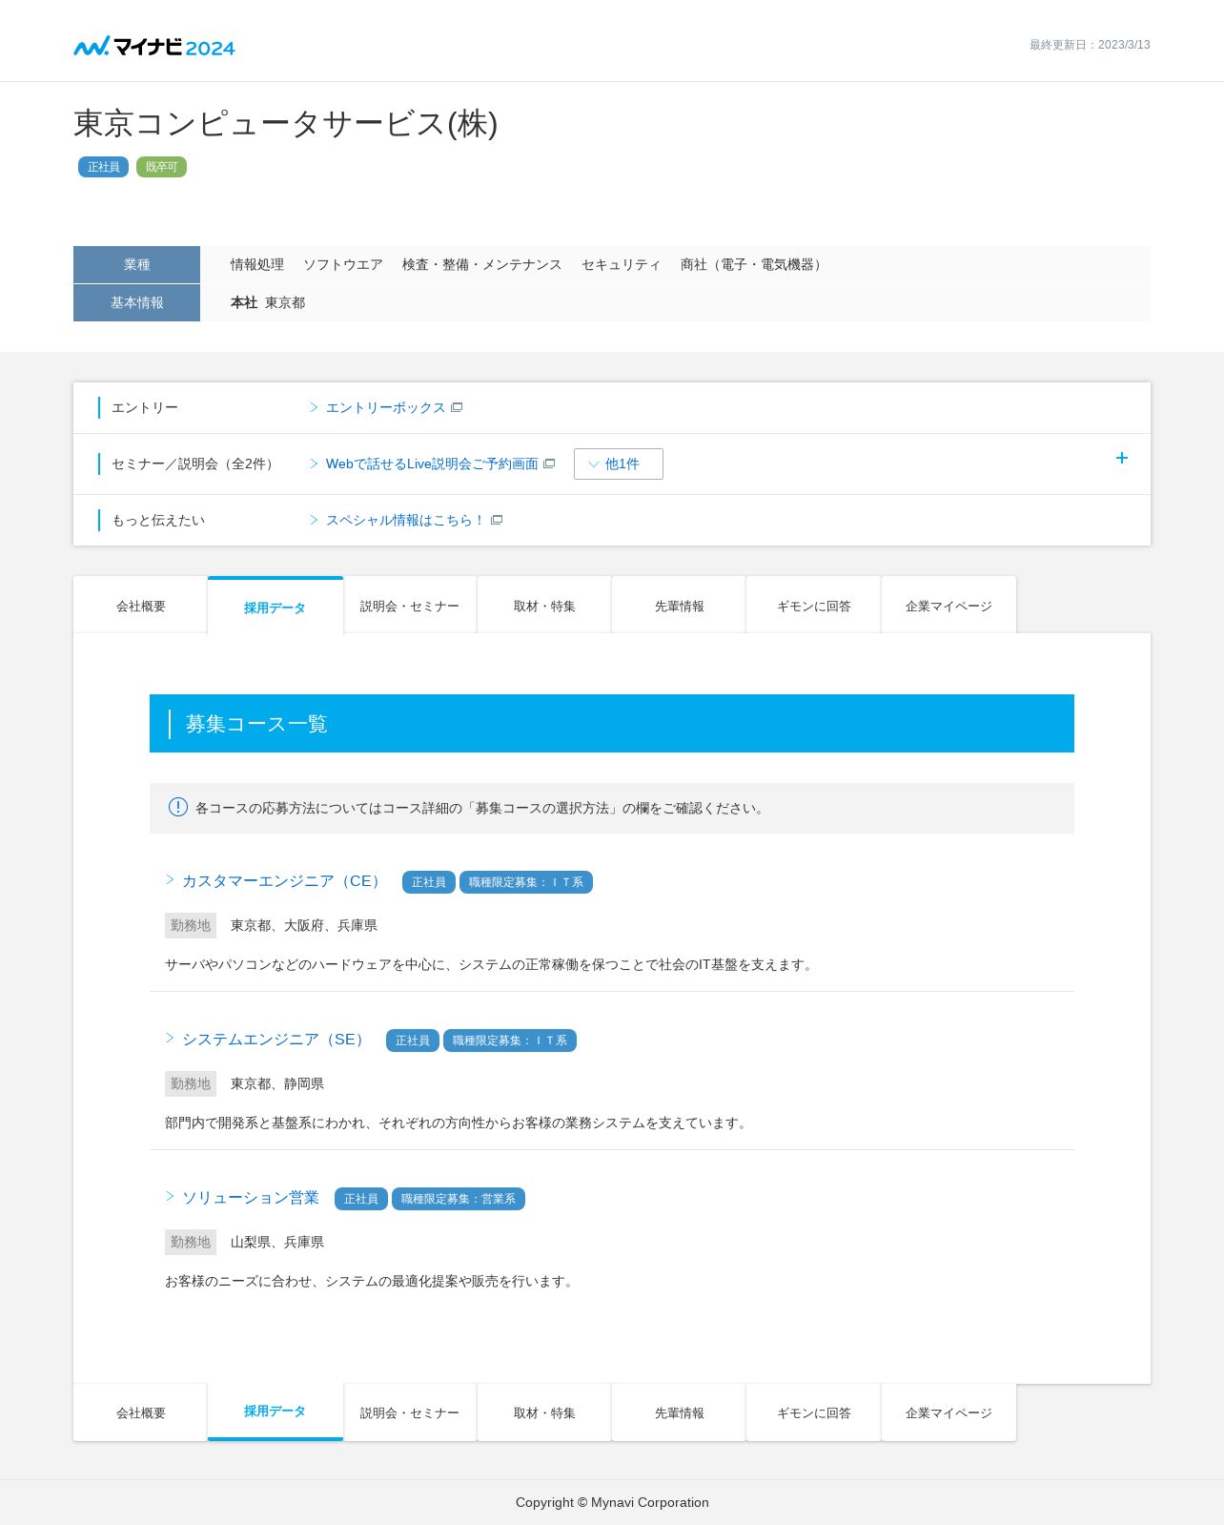Open the エントリーボックス link

(385, 407)
